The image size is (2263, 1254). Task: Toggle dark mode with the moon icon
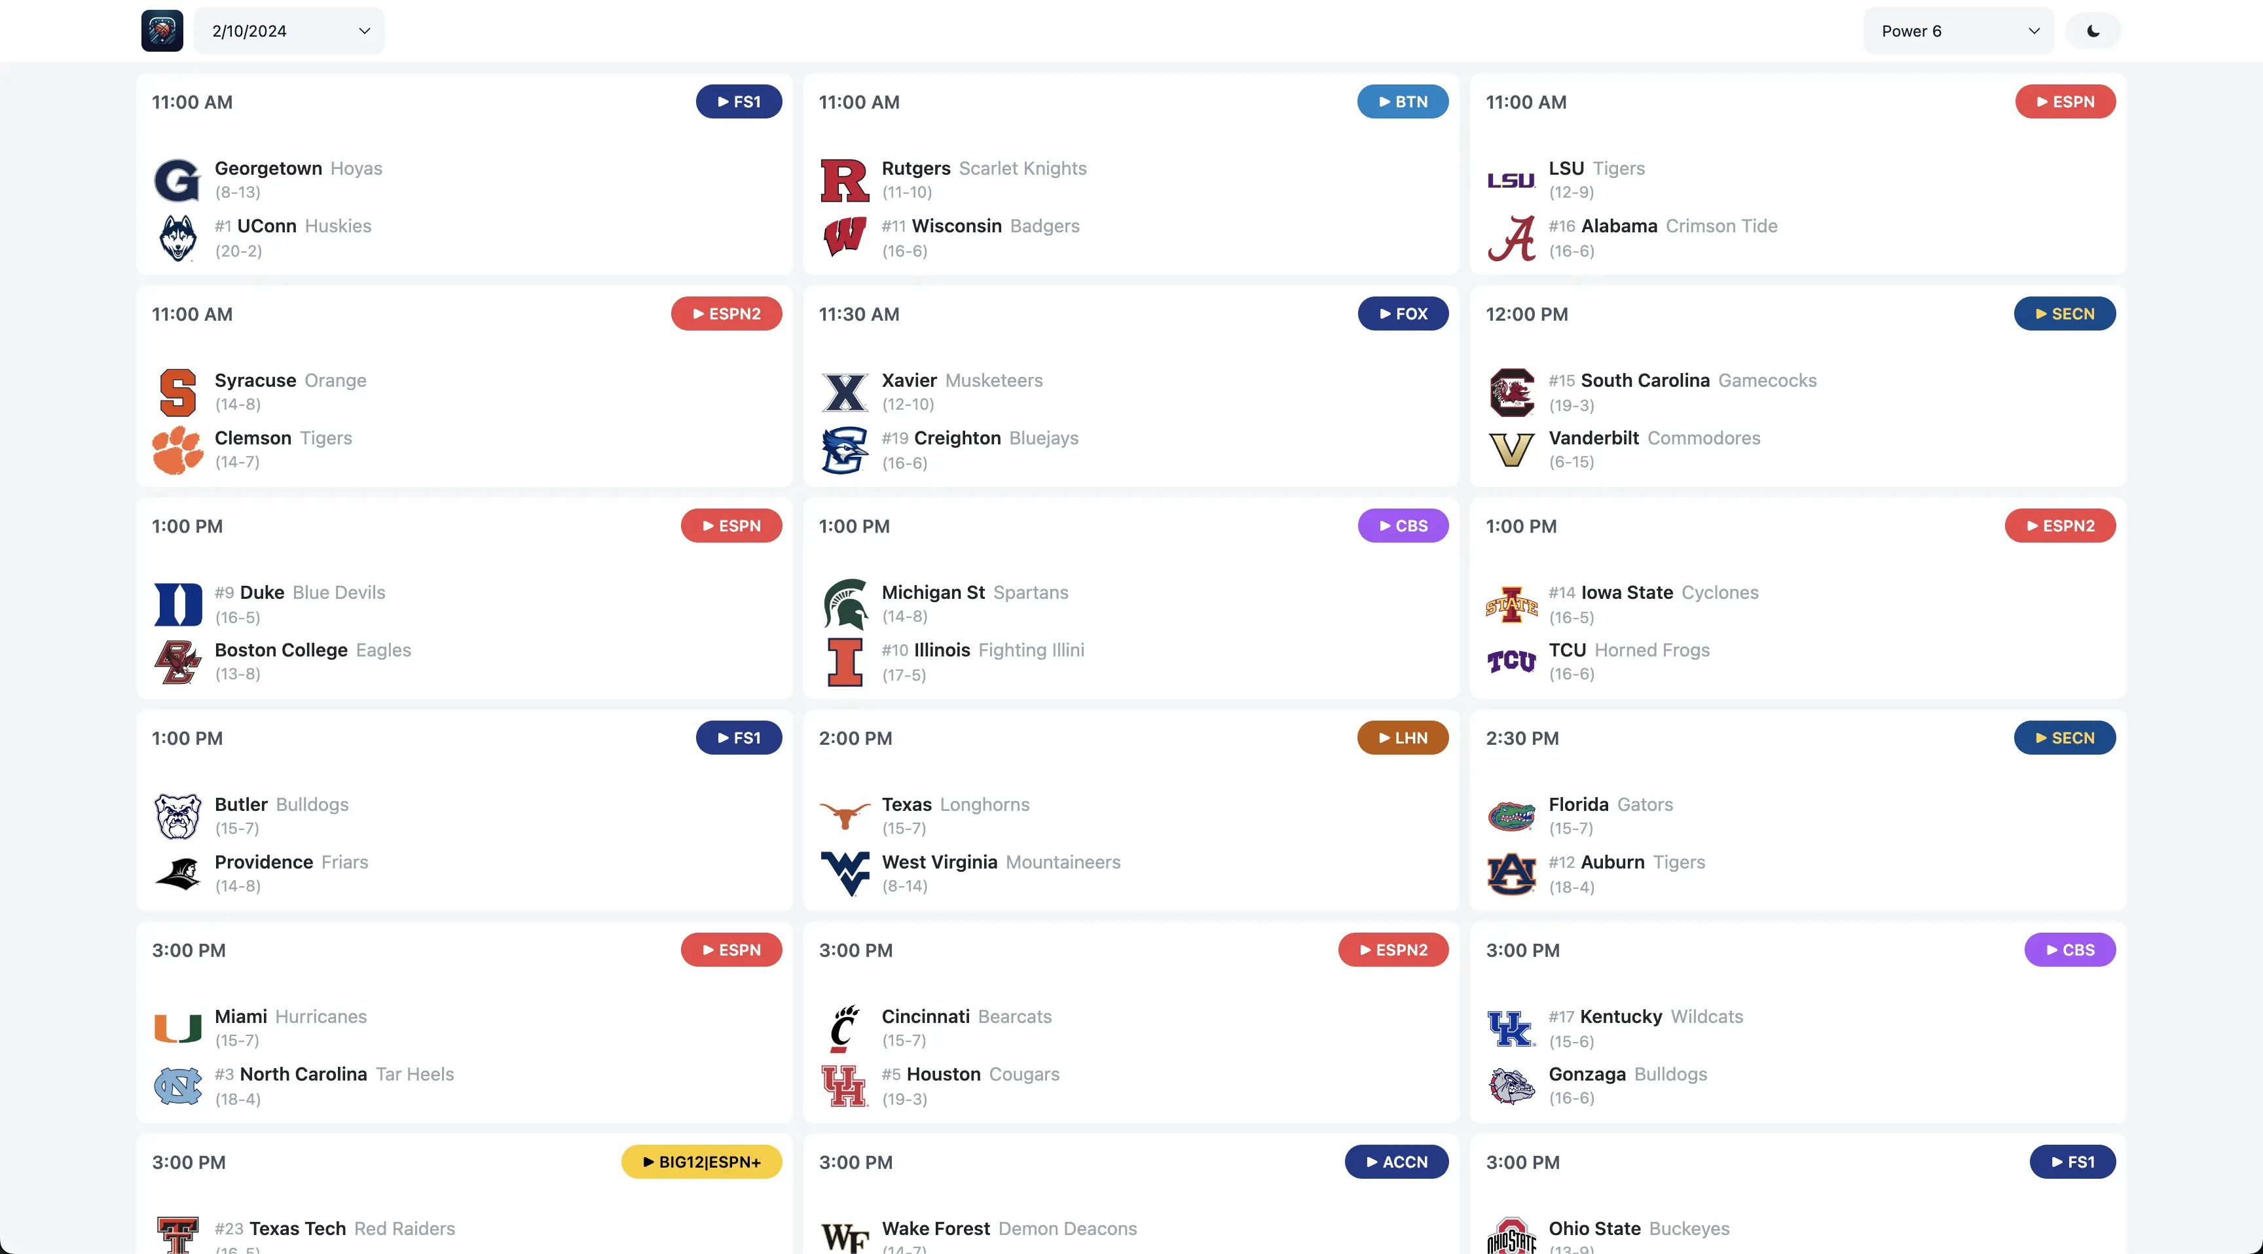point(2093,30)
